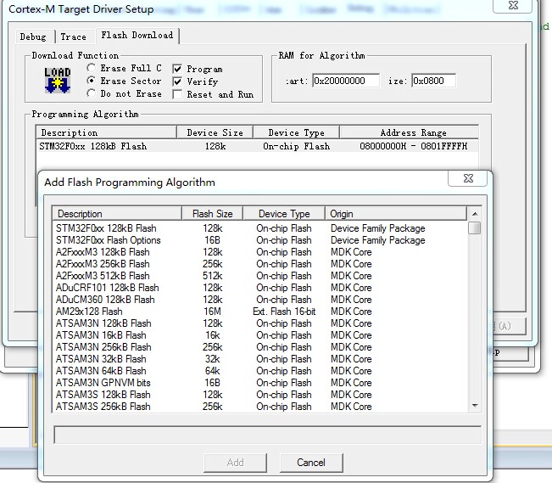Click the RAM start address field
Screen dimensions: 552x483
coord(344,81)
